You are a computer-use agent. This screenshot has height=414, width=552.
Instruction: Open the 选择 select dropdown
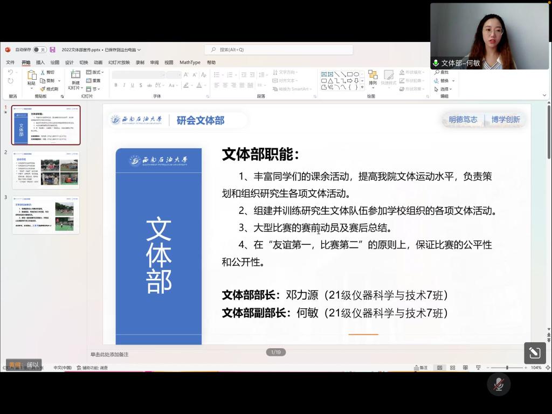[444, 89]
